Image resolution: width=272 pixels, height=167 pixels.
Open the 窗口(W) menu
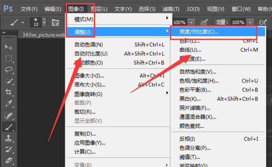pyautogui.click(x=241, y=9)
